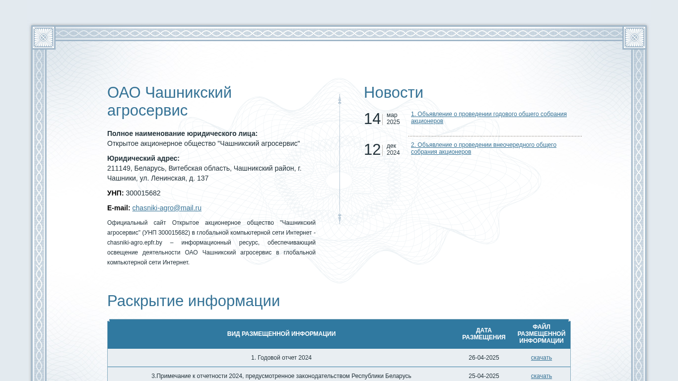Open the chasniki-agro@mail.ru email link

pyautogui.click(x=167, y=208)
